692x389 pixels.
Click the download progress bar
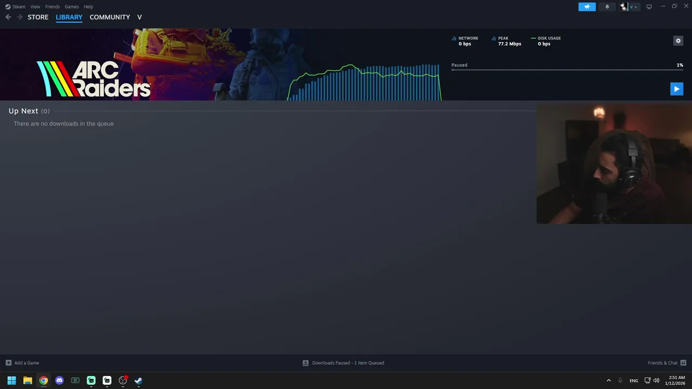pyautogui.click(x=567, y=70)
